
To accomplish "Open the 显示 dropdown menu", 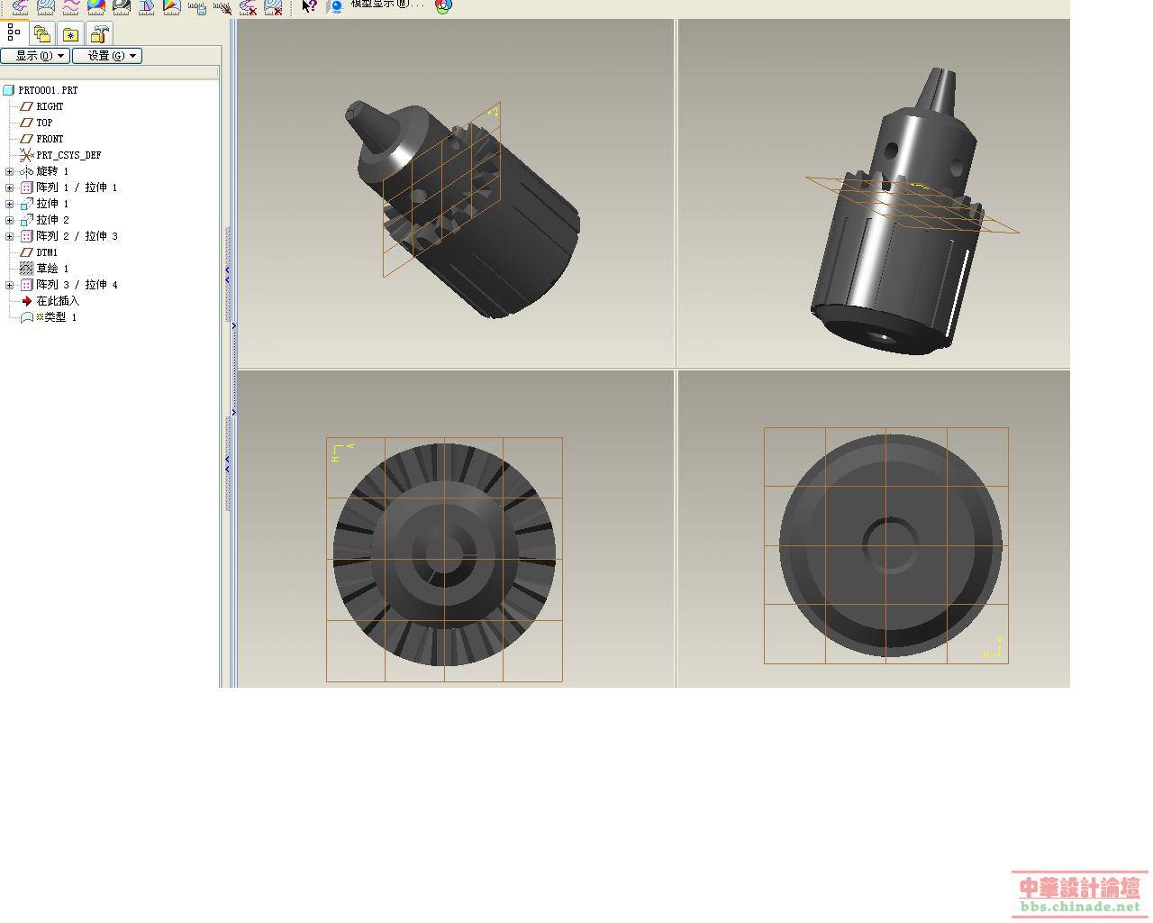I will [35, 56].
